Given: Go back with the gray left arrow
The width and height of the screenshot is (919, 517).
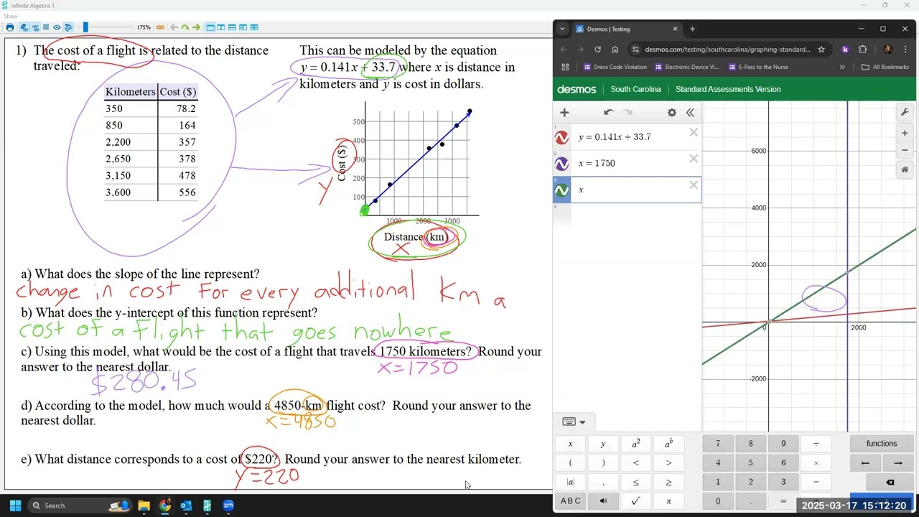Looking at the screenshot, I should [174, 27].
